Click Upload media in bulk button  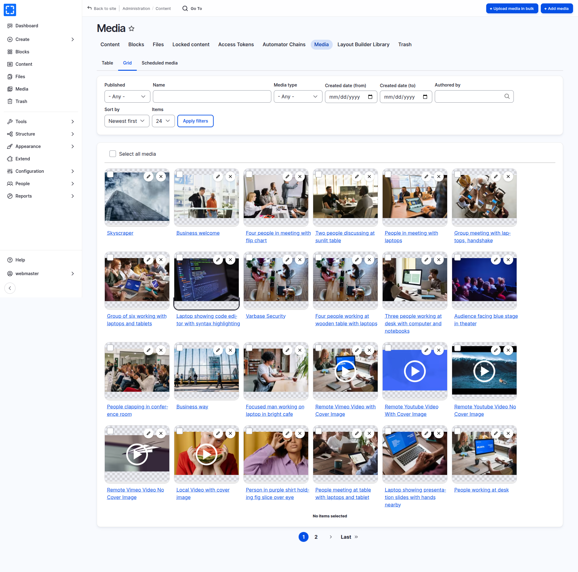point(512,8)
